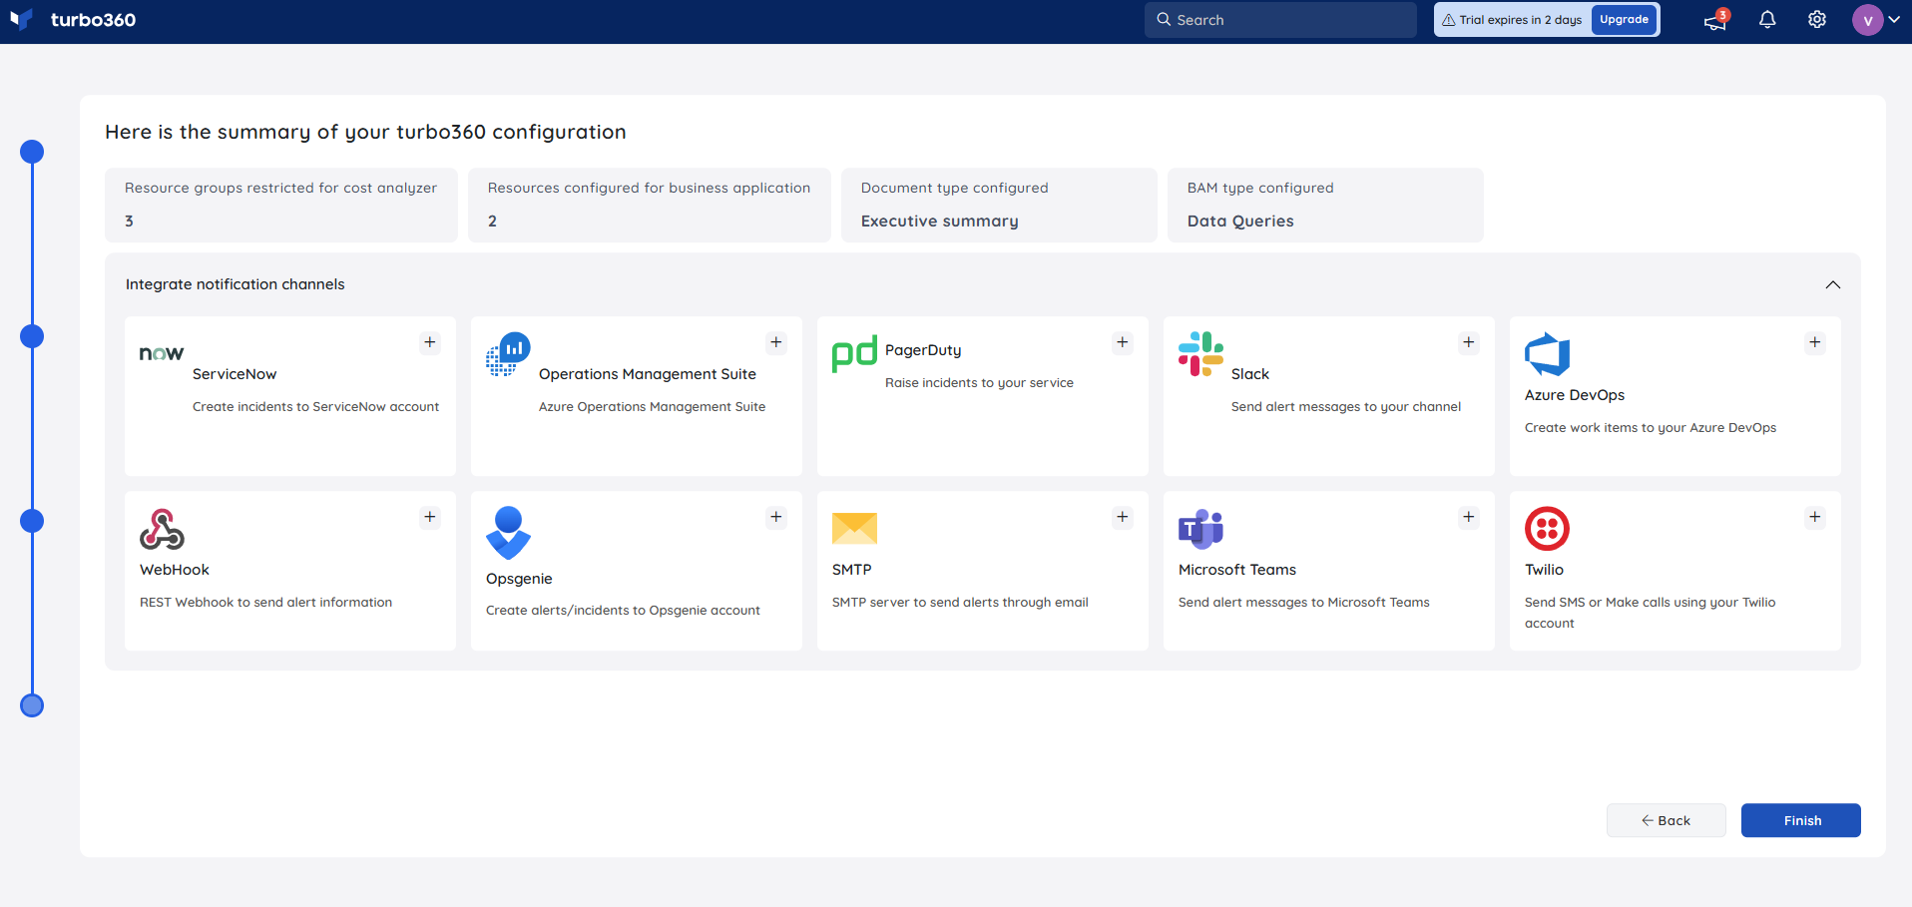Open the announcements megaphone icon

(x=1715, y=20)
